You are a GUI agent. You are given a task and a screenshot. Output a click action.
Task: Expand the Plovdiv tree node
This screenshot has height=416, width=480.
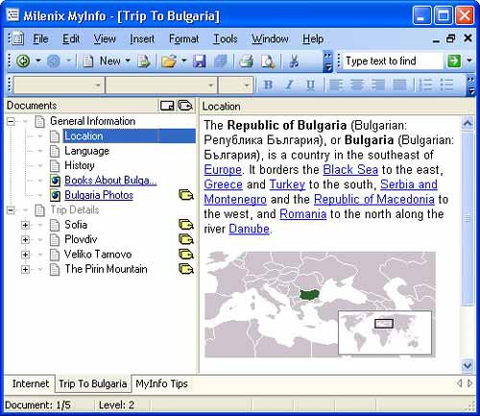pyautogui.click(x=25, y=239)
